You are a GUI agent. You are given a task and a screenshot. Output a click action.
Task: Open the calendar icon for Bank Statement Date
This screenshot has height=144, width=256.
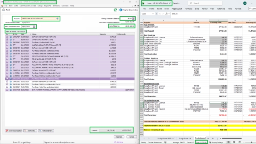point(34,27)
